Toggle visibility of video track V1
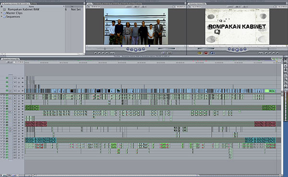 click(x=7, y=91)
